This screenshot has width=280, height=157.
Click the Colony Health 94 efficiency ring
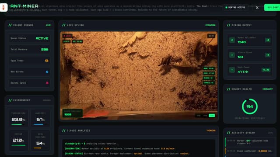tap(250, 106)
